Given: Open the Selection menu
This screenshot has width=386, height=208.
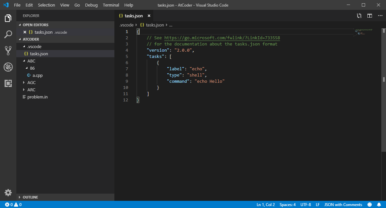Looking at the screenshot, I should (46, 5).
